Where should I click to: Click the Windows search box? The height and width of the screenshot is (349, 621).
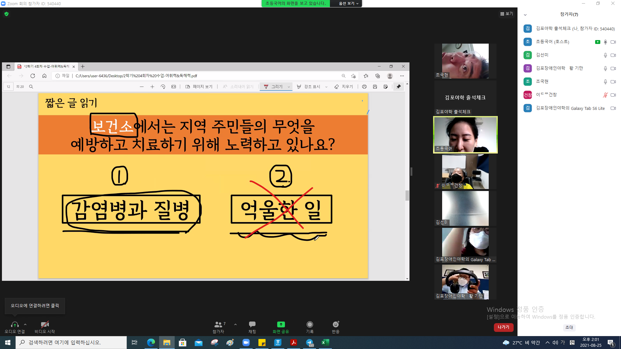pyautogui.click(x=71, y=343)
